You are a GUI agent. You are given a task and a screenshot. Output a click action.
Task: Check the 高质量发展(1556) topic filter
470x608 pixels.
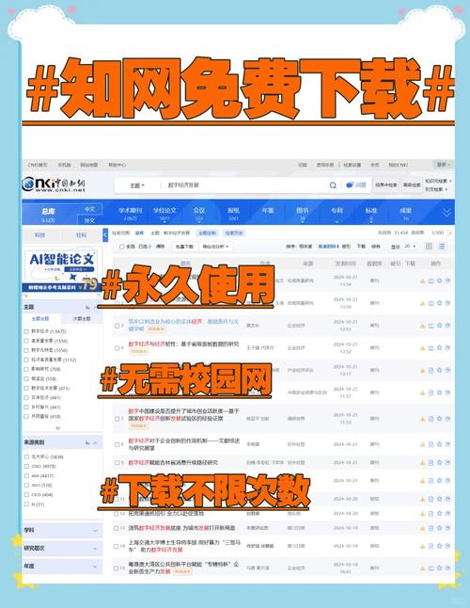click(x=26, y=341)
